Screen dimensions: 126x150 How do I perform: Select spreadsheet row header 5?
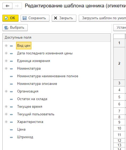pos(119,97)
